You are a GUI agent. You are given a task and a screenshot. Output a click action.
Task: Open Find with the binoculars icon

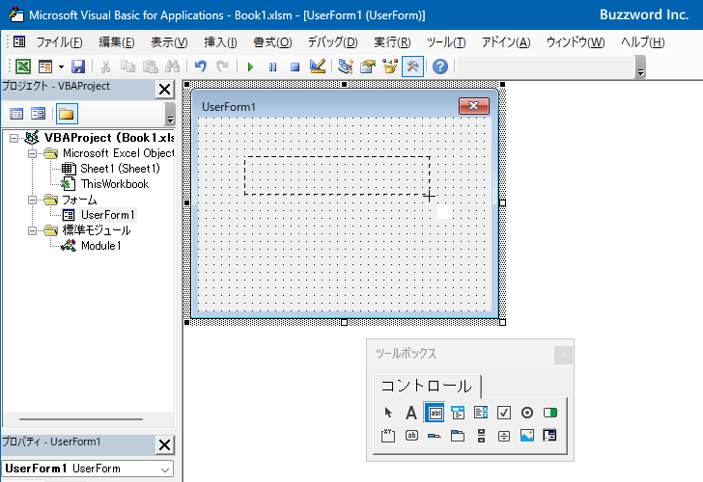pyautogui.click(x=172, y=67)
